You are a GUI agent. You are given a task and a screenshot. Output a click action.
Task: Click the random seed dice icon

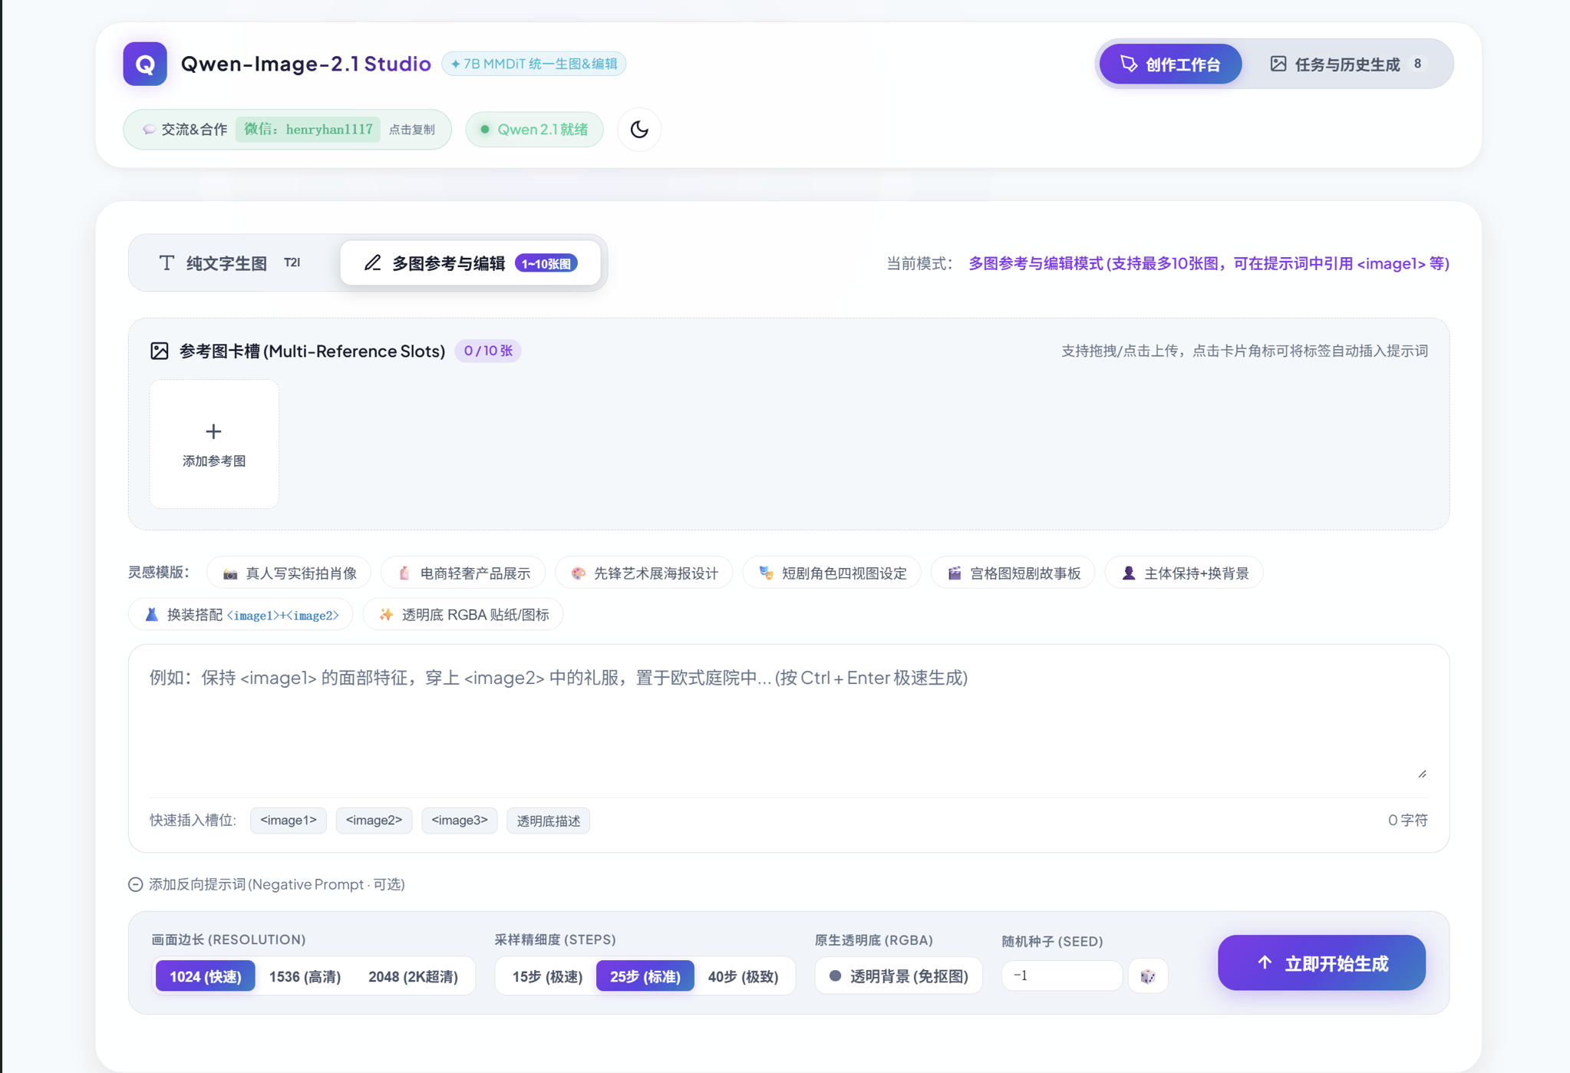(x=1148, y=976)
